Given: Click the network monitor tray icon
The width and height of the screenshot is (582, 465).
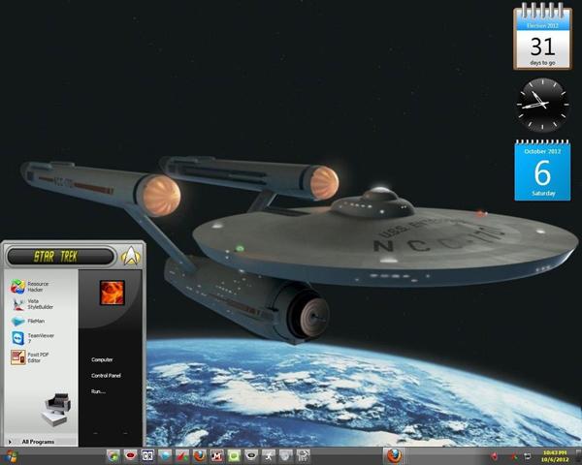Looking at the screenshot, I should (527, 456).
